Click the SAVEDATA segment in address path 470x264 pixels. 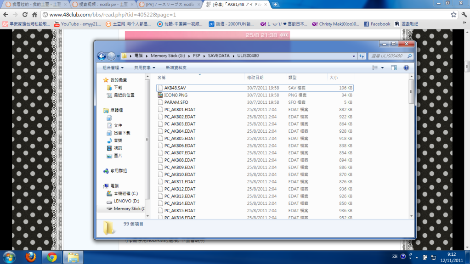tap(218, 56)
